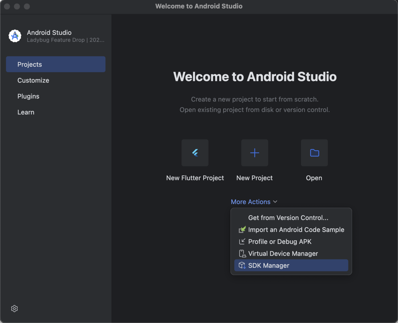Choose SDK Manager from the menu
398x323 pixels.
(x=291, y=265)
